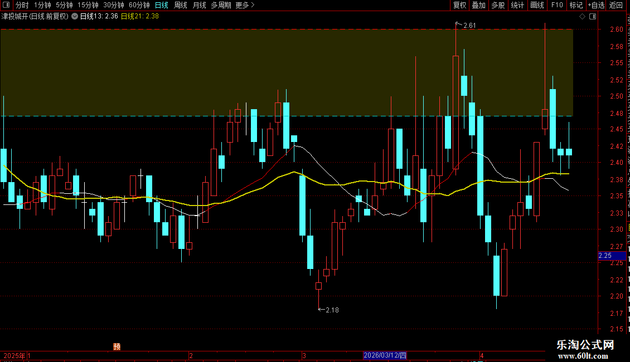Click the 2.20 value on the price axis
The height and width of the screenshot is (362, 630).
616,296
